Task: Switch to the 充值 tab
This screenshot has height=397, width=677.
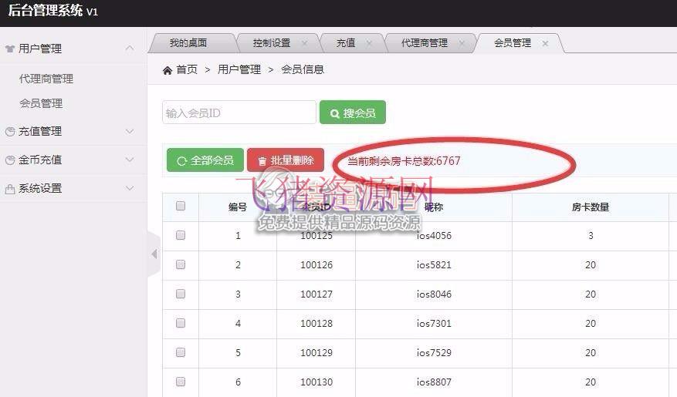Action: coord(346,43)
